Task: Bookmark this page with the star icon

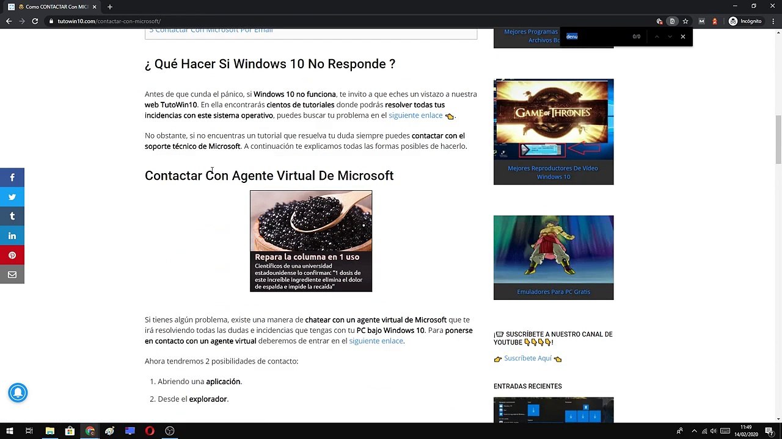Action: 685,21
